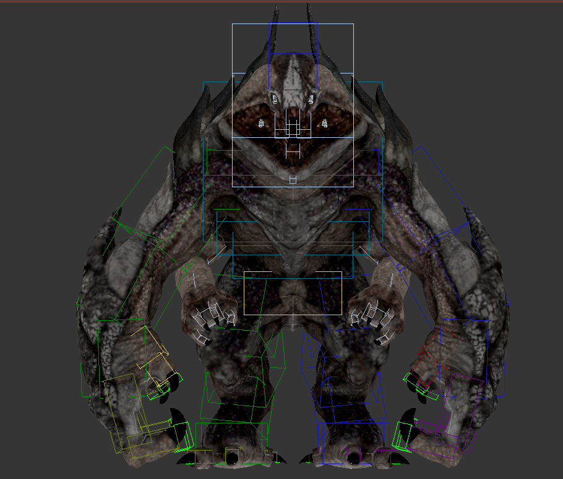The width and height of the screenshot is (563, 479).
Task: Pick the left lower eye helper marker
Action: tap(261, 124)
